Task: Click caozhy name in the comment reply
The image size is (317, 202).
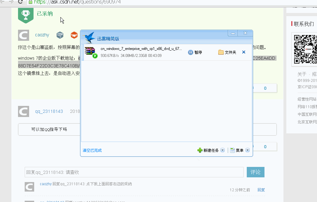Action: tap(46, 184)
